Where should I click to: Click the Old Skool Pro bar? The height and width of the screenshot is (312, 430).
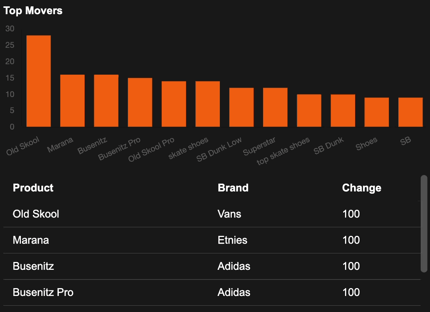[x=174, y=104]
